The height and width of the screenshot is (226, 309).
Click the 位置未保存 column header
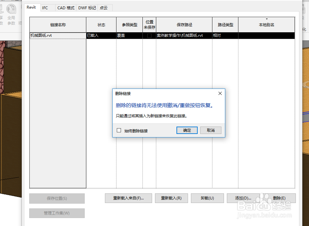pos(150,25)
